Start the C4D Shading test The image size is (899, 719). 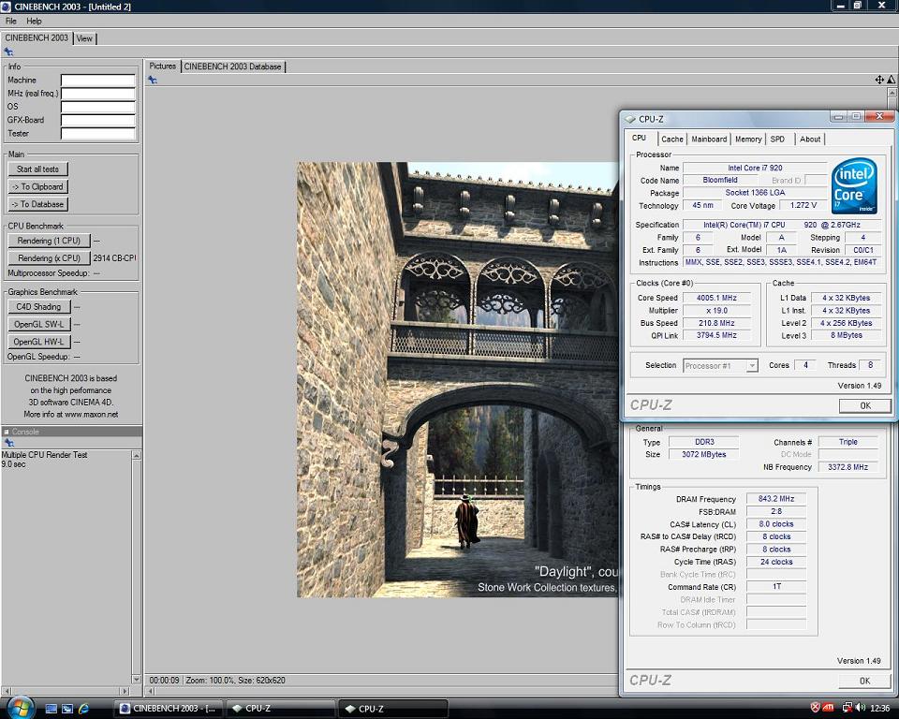(x=38, y=307)
